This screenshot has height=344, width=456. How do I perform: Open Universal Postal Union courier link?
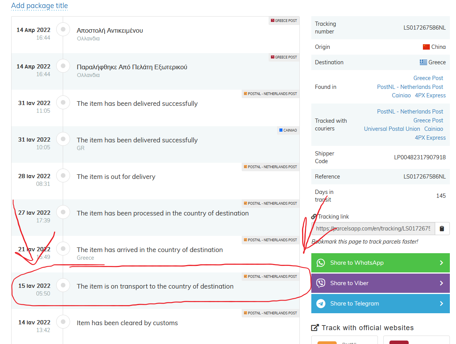pos(392,129)
